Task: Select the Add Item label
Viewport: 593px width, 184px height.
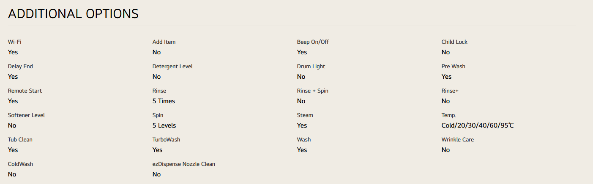Action: 164,42
